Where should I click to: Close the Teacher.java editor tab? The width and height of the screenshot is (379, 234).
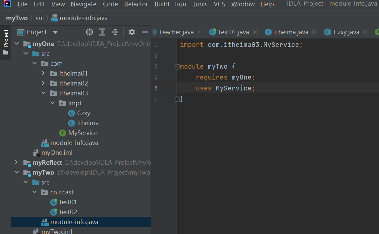[199, 32]
